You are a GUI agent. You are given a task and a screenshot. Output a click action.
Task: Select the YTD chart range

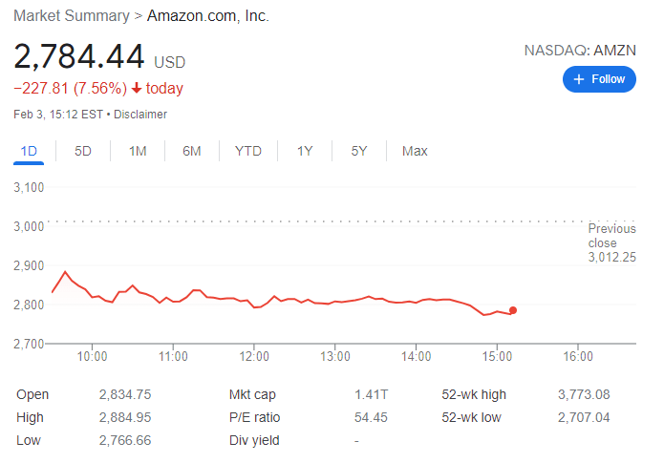click(248, 151)
